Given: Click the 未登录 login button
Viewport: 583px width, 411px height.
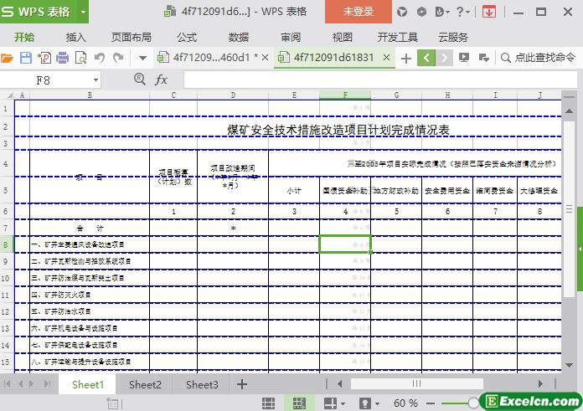Looking at the screenshot, I should coord(358,12).
